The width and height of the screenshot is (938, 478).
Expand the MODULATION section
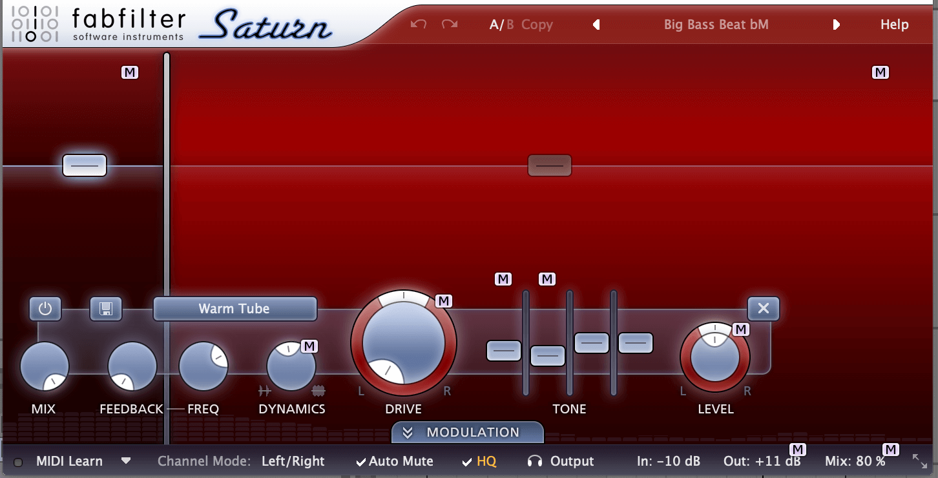(468, 432)
